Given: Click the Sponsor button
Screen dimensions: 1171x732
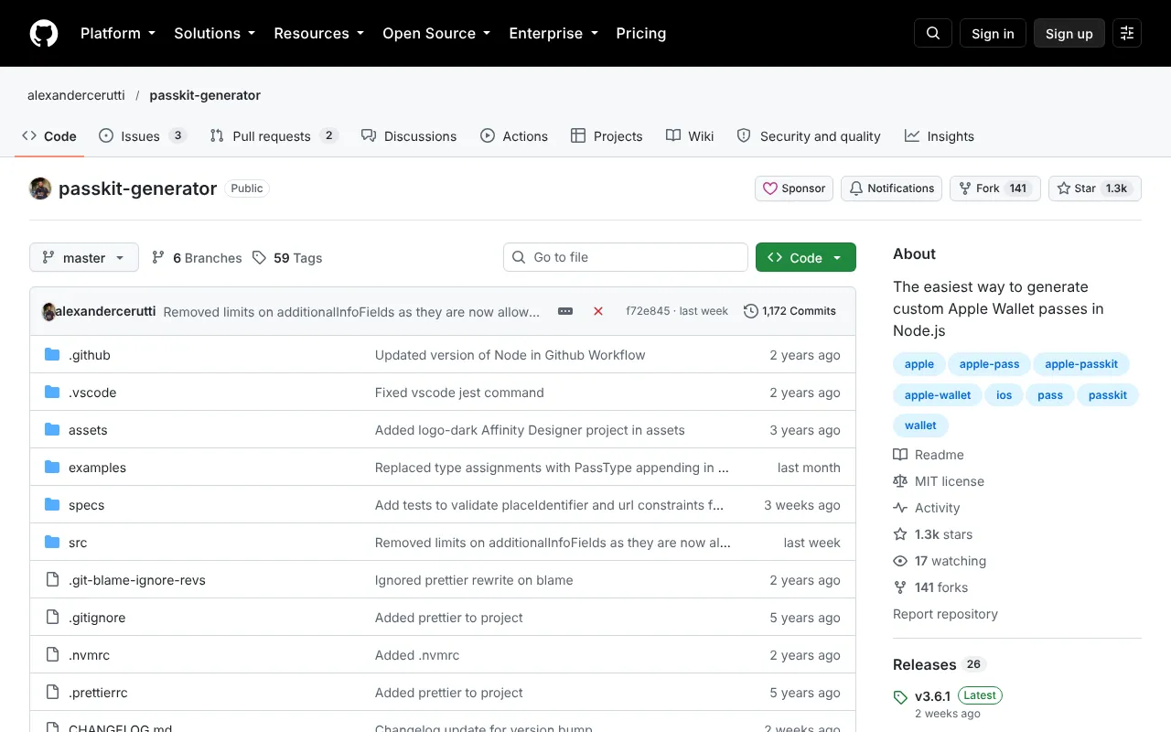Looking at the screenshot, I should pos(794,188).
